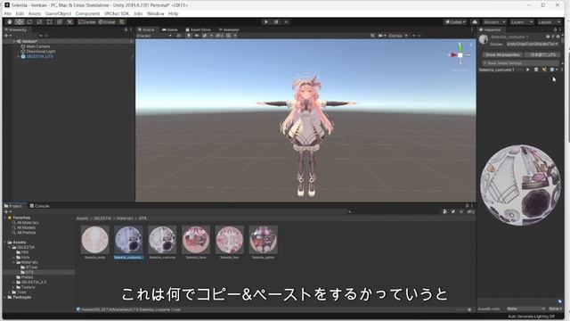This screenshot has height=321, width=570.
Task: Open the Shaded draw mode dropdown
Action: (154, 36)
